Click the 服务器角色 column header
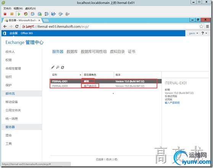 (98, 75)
